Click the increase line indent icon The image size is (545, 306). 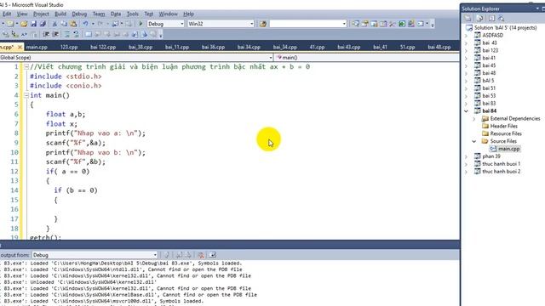click(x=55, y=34)
